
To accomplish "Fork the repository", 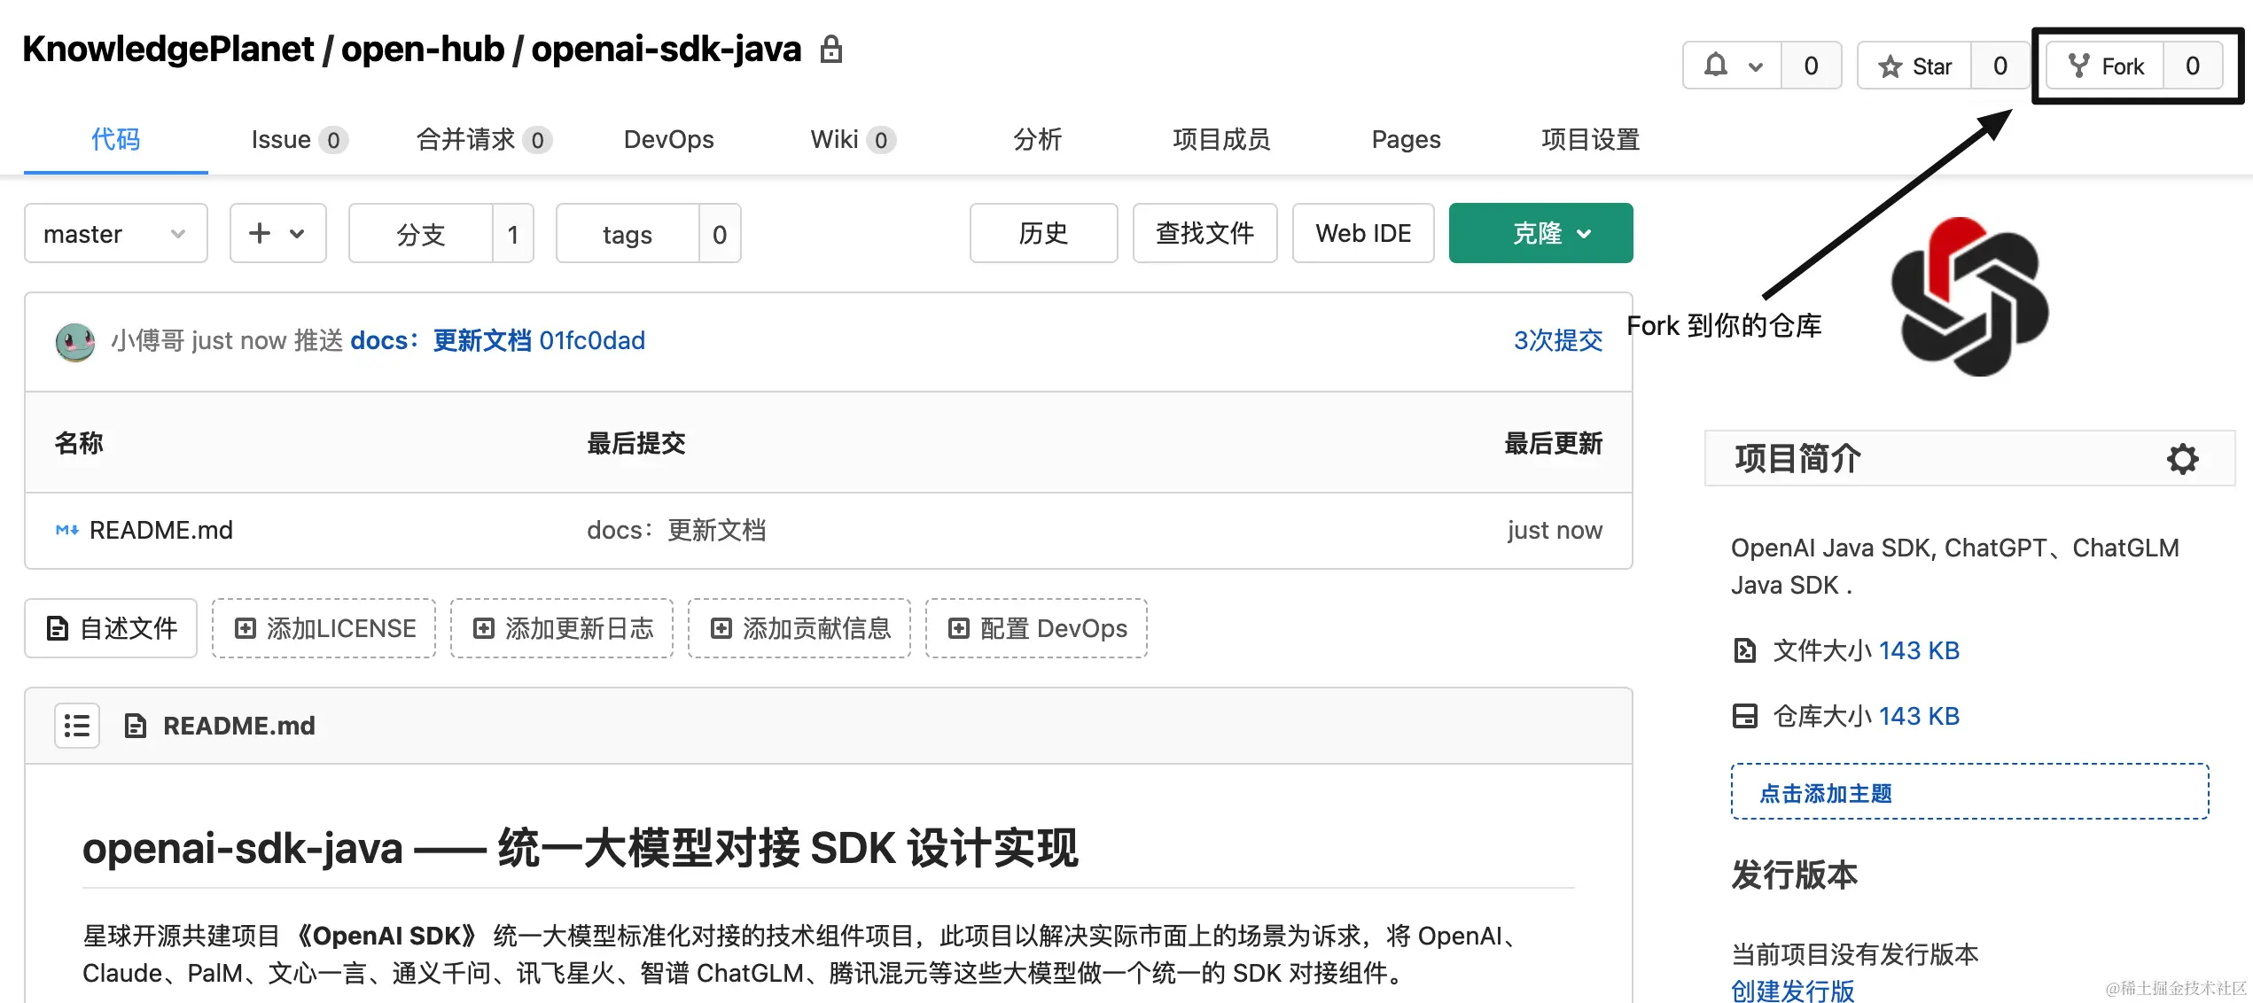I will (2105, 66).
